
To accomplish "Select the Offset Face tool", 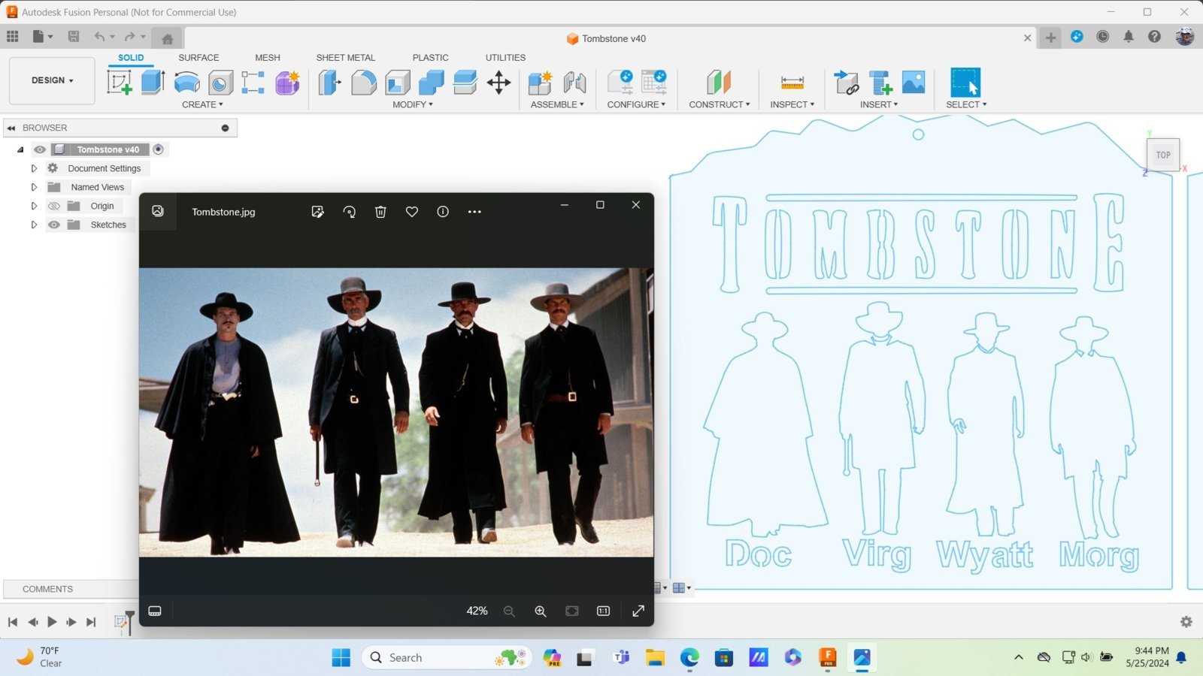I will tap(465, 82).
